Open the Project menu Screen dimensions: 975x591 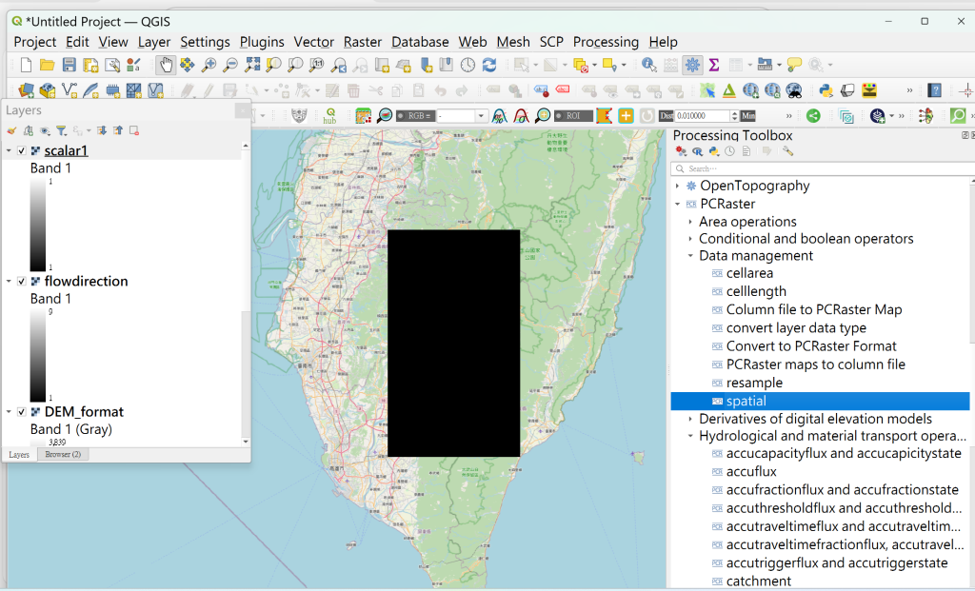point(35,42)
